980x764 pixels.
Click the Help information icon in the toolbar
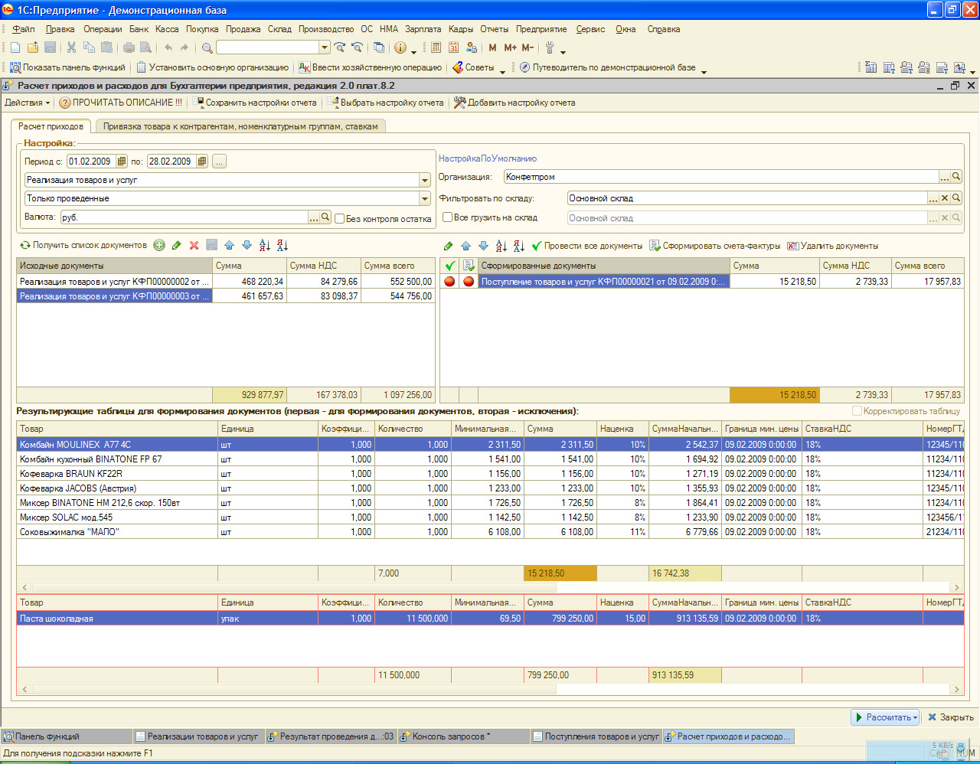[400, 47]
